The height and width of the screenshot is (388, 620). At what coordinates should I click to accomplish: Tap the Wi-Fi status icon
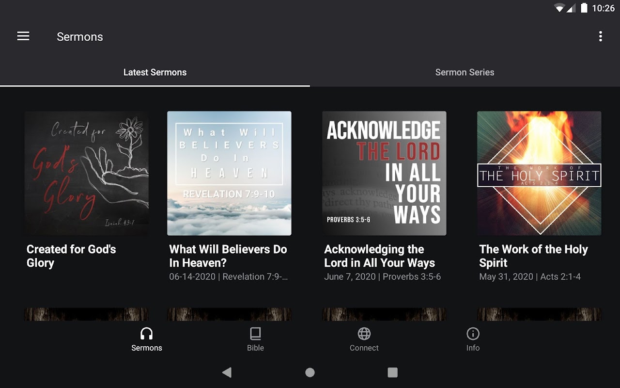pyautogui.click(x=560, y=8)
